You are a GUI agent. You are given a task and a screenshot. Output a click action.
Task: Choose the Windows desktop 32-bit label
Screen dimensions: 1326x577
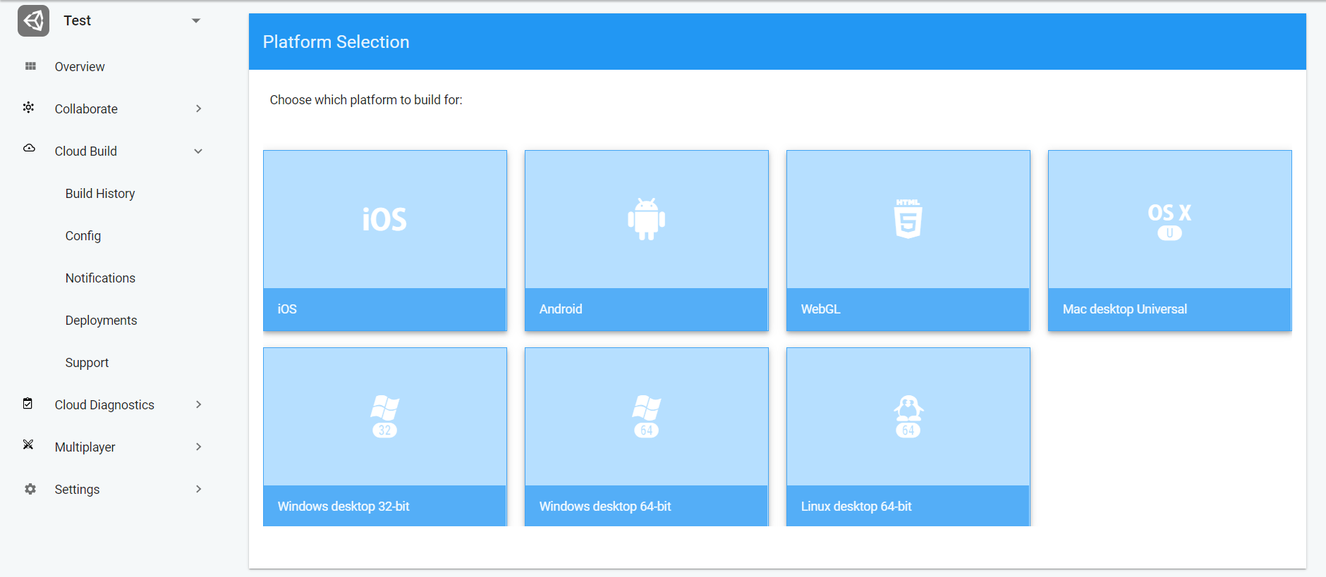click(343, 507)
